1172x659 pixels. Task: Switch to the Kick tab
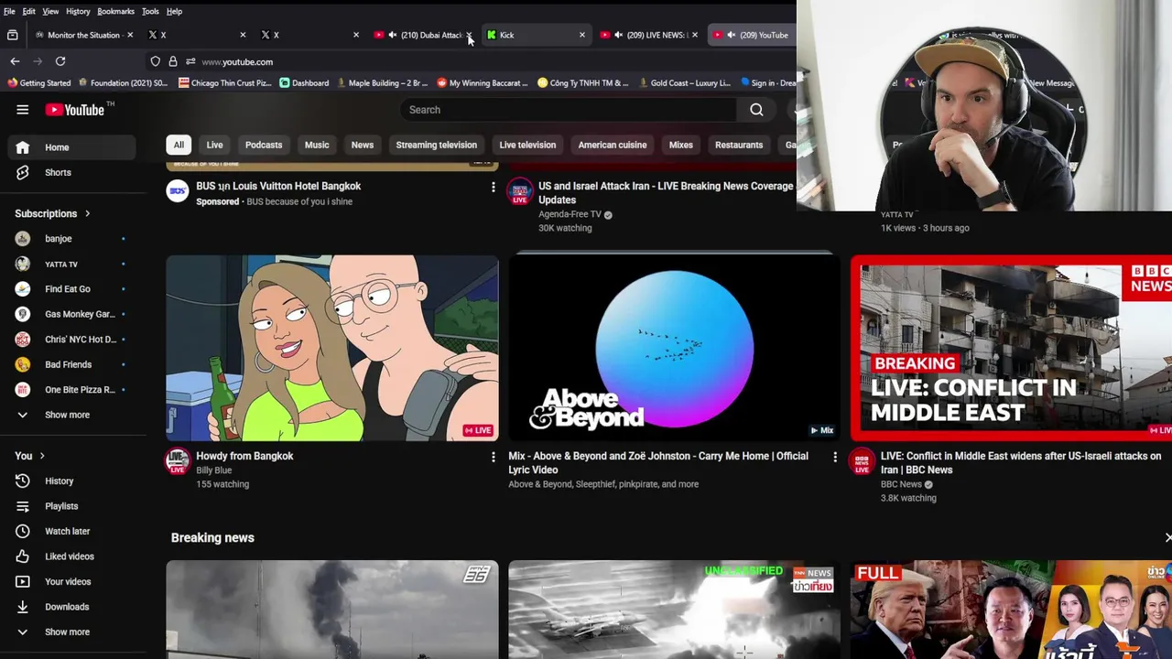click(537, 35)
